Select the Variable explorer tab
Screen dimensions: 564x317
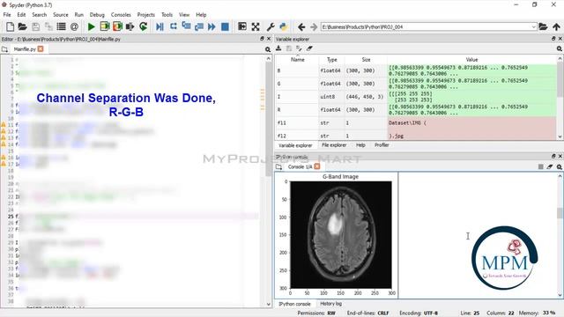[x=295, y=145]
